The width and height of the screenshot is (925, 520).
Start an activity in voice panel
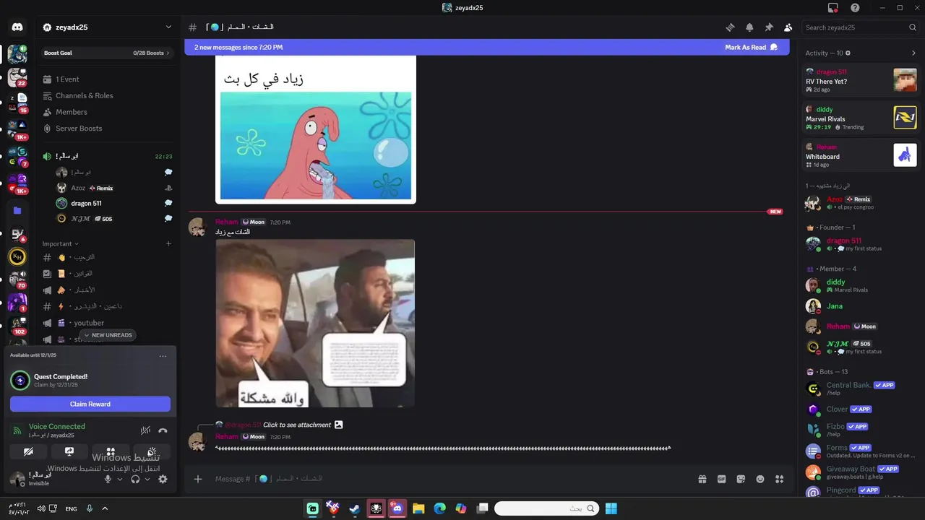point(111,451)
